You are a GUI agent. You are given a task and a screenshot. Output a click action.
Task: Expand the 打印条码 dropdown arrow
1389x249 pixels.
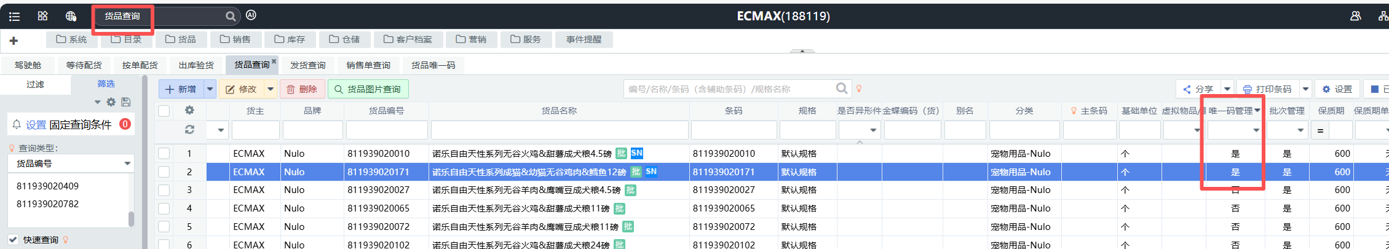click(1305, 89)
